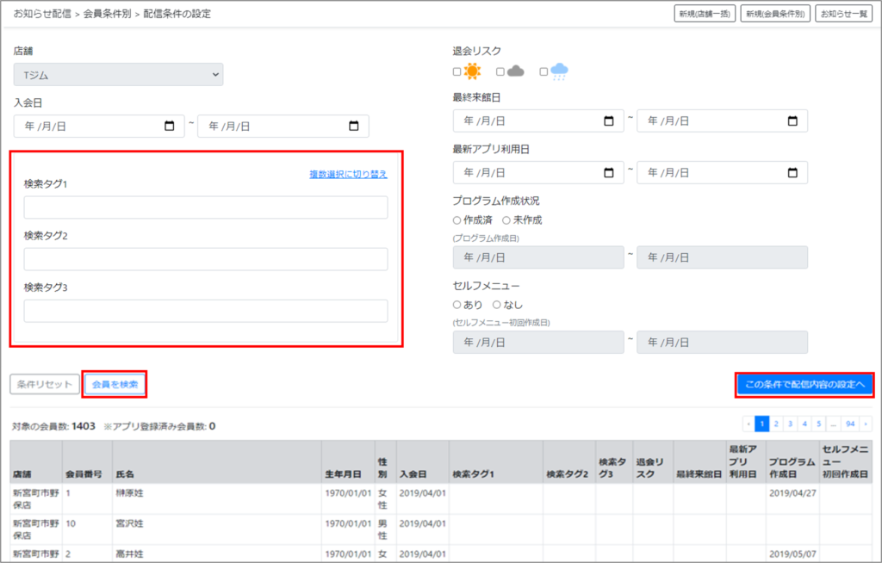Check the rainy 退会リスク checkbox
Screen dimensions: 882x563
click(x=543, y=72)
